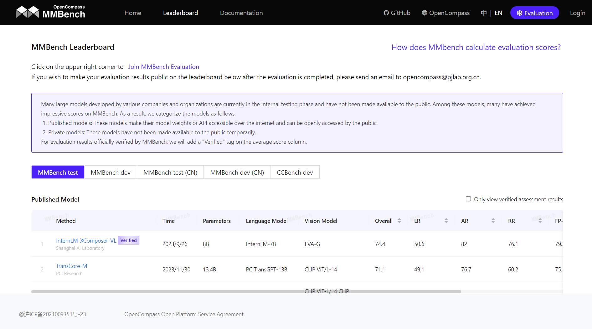
Task: Click the Evaluation button
Action: (x=535, y=13)
